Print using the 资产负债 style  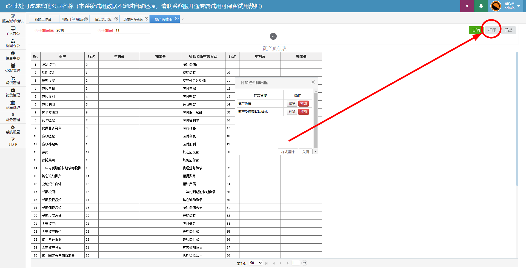coord(304,104)
